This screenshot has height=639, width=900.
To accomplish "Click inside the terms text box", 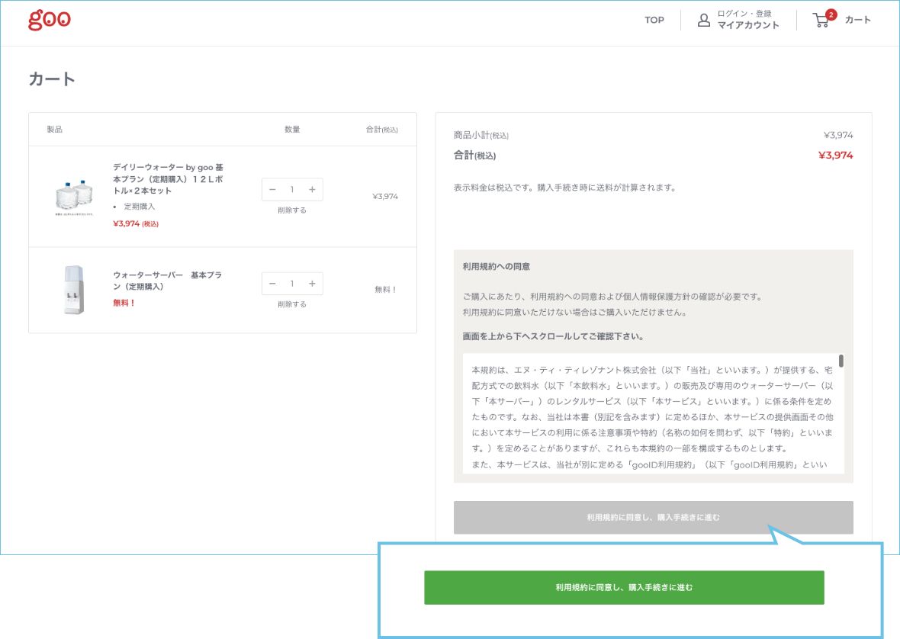I will [x=648, y=416].
